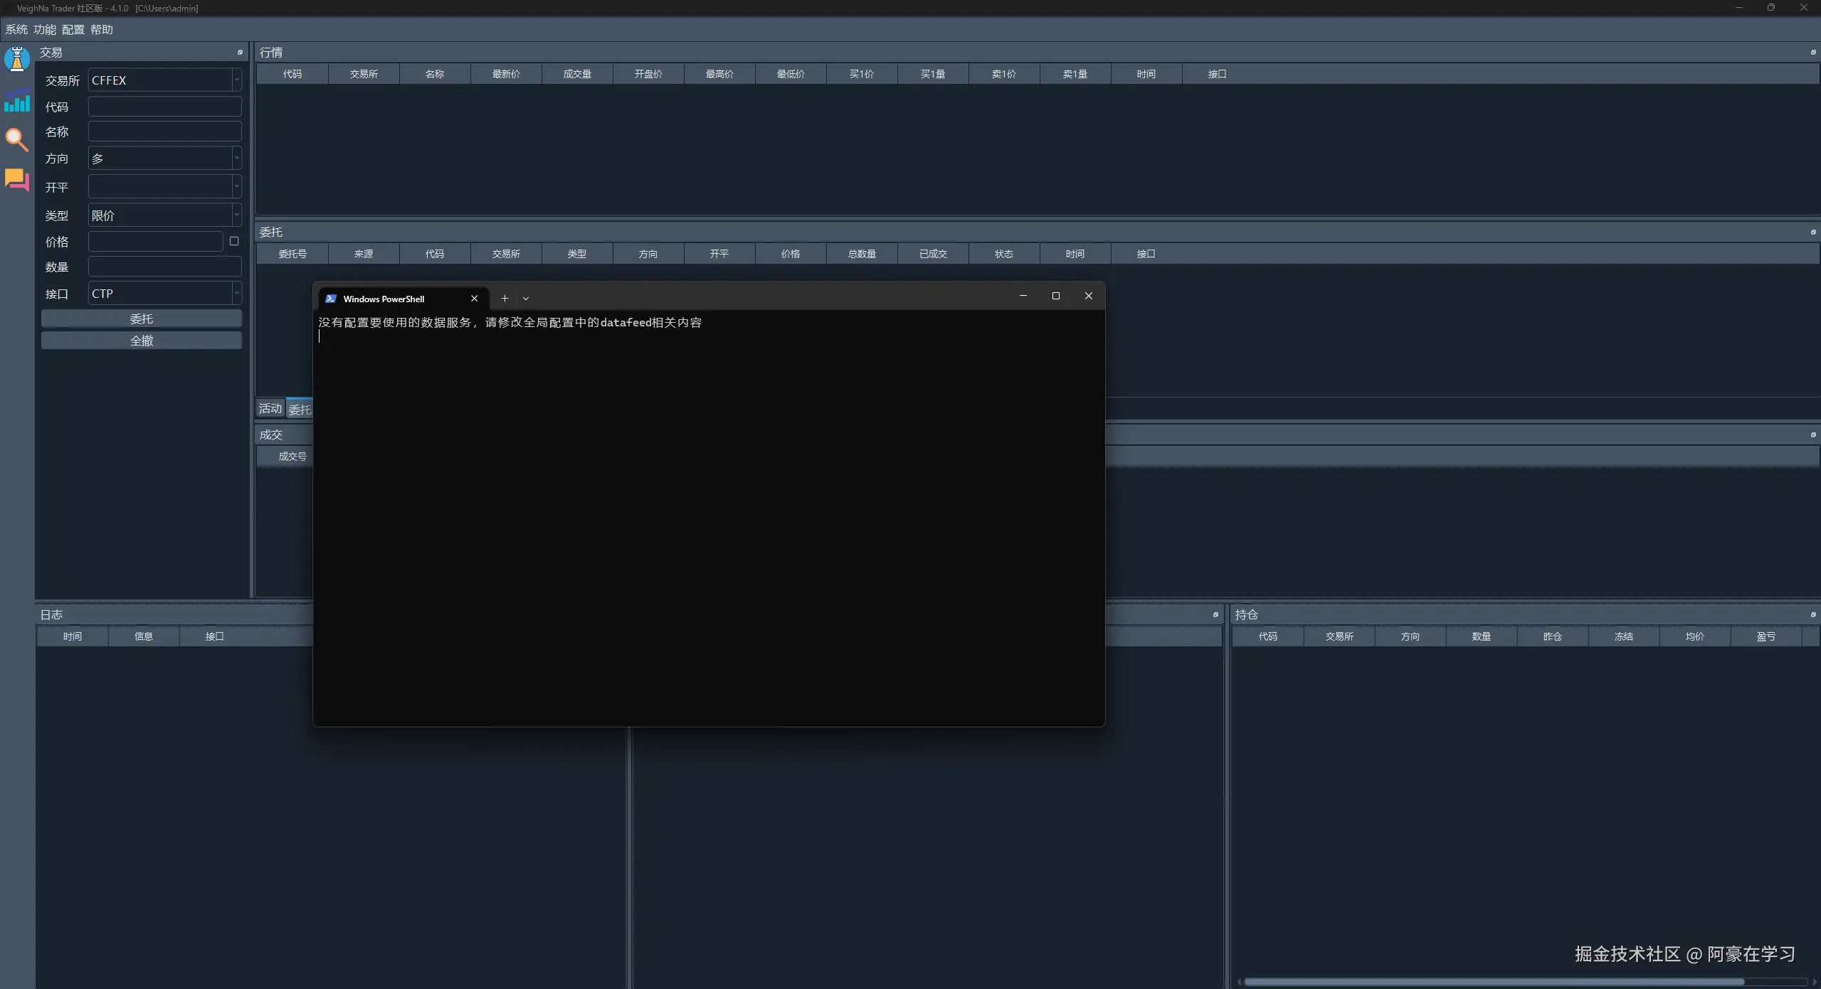This screenshot has width=1821, height=989.
Task: Open the bar chart sidebar icon
Action: coord(17,101)
